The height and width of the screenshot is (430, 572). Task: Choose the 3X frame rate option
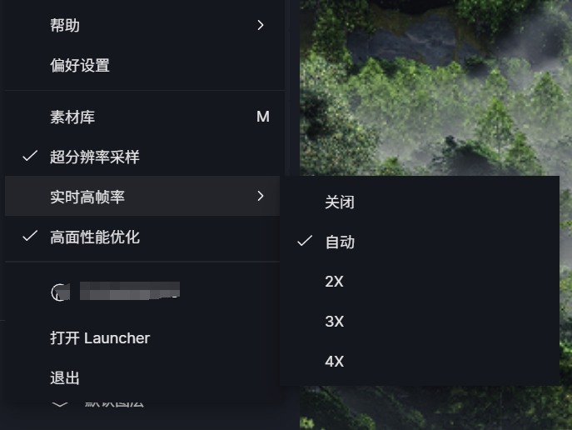(x=420, y=322)
